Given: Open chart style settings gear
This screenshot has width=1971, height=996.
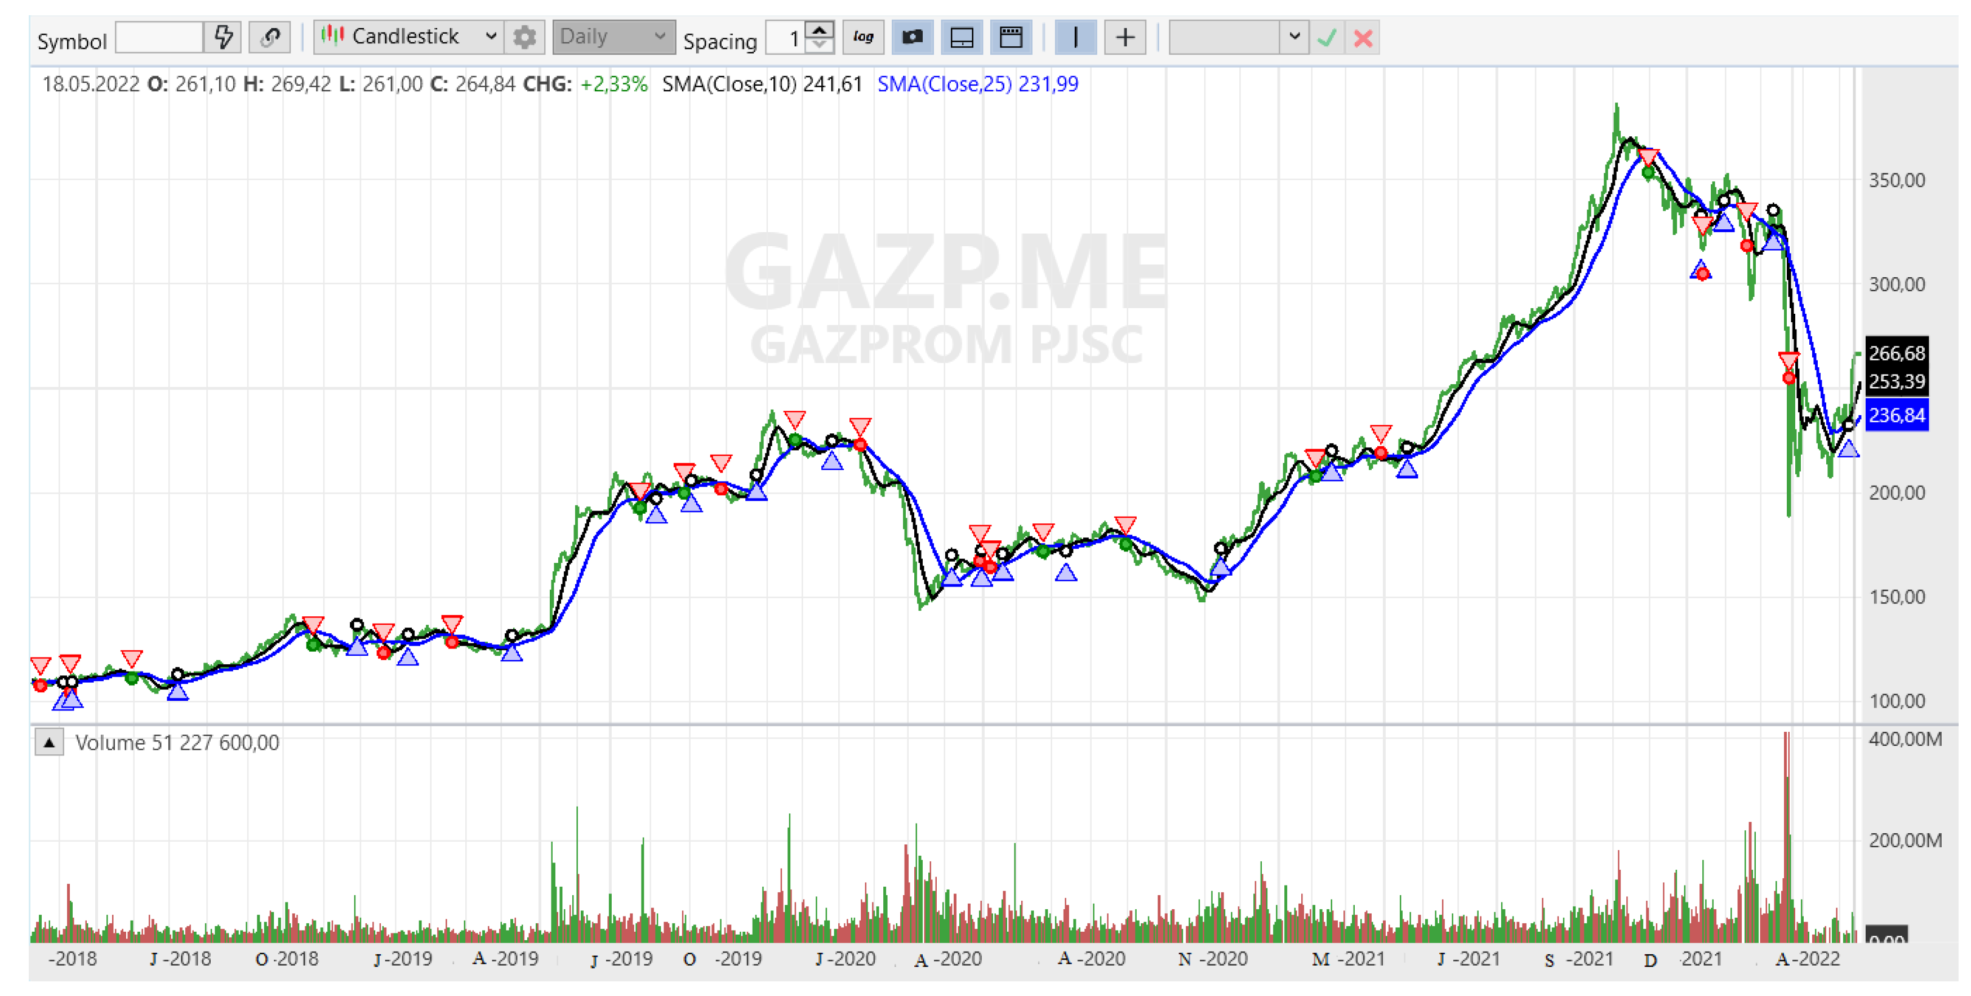Looking at the screenshot, I should point(525,37).
